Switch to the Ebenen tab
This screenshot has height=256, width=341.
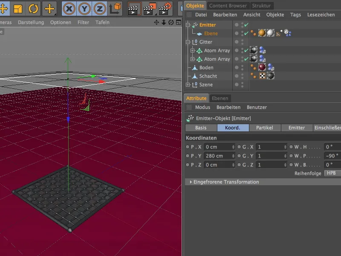point(220,98)
